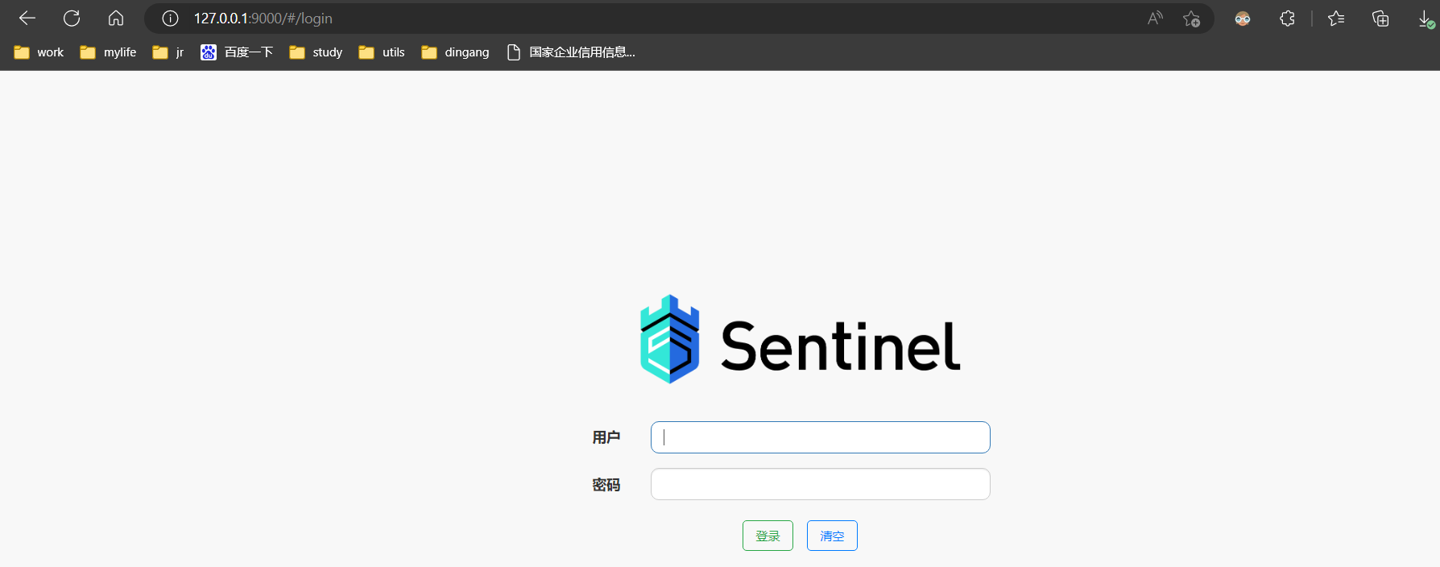
Task: Open the utils bookmarks folder
Action: click(383, 52)
